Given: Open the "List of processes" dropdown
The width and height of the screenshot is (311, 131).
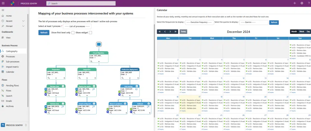Looking at the screenshot, I should (x=77, y=26).
